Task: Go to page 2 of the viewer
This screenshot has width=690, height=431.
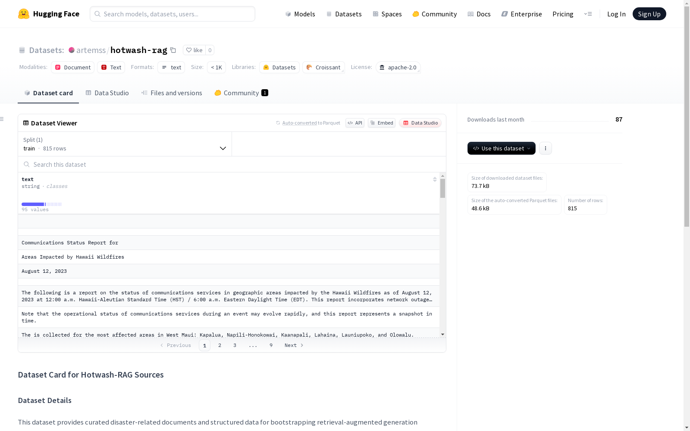Action: (220, 345)
